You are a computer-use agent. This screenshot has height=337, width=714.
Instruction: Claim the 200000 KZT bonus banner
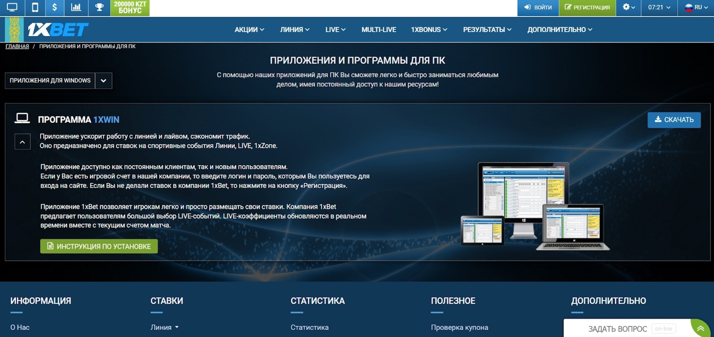pos(130,7)
